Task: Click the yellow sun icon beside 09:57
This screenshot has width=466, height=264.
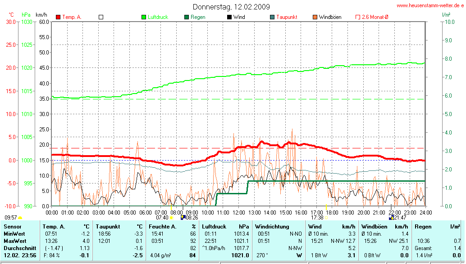Action: click(20, 218)
